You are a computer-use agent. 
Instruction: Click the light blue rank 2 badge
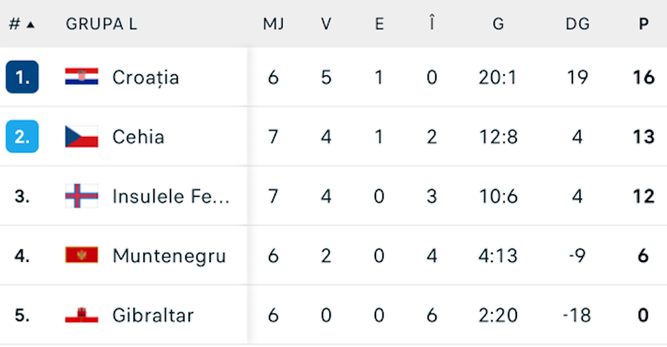[x=23, y=137]
